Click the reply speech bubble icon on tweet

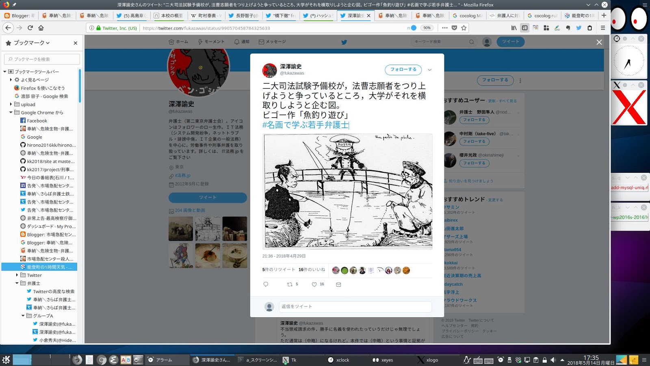pos(266,284)
